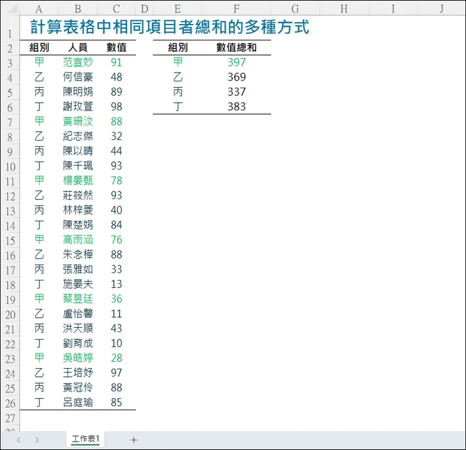Select row 10 header
This screenshot has width=466, height=450.
coord(10,166)
